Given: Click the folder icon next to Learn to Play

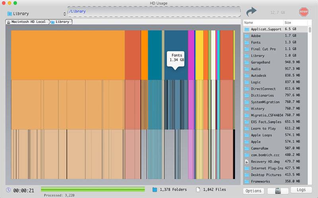Looking at the screenshot, I should click(x=246, y=129).
